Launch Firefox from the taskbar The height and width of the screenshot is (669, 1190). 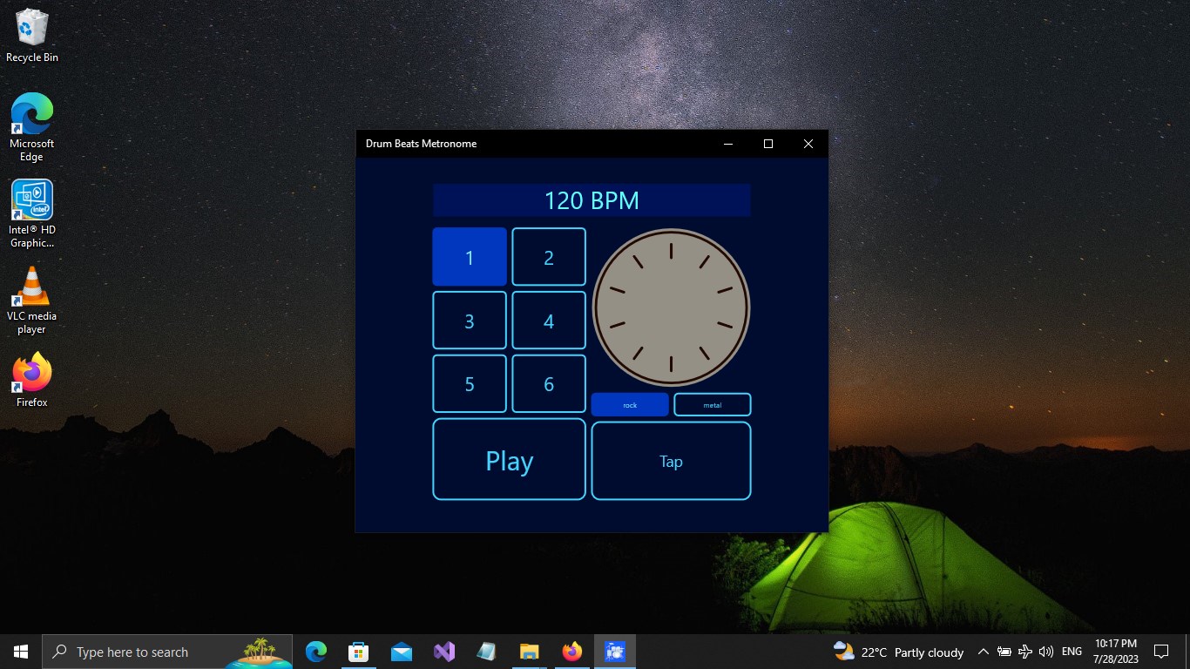coord(571,651)
